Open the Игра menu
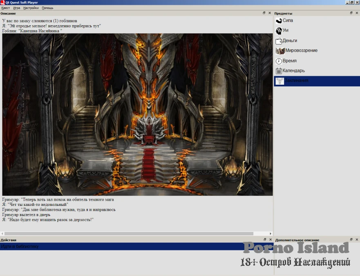Image resolution: width=360 pixels, height=276 pixels. click(x=16, y=8)
